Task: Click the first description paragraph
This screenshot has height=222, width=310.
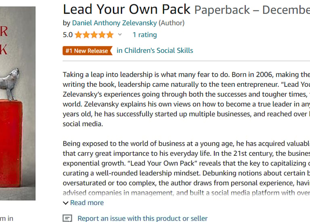Action: [186, 99]
